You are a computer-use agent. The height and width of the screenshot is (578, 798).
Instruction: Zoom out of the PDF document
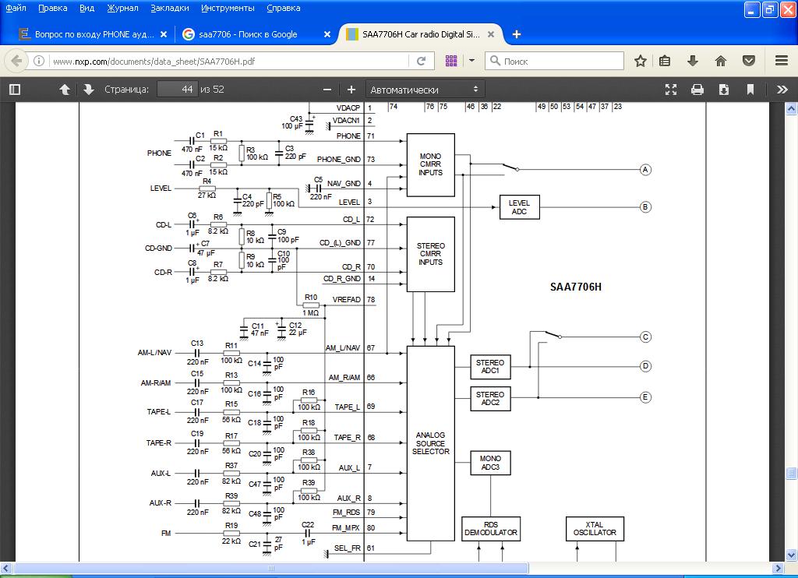[x=327, y=90]
